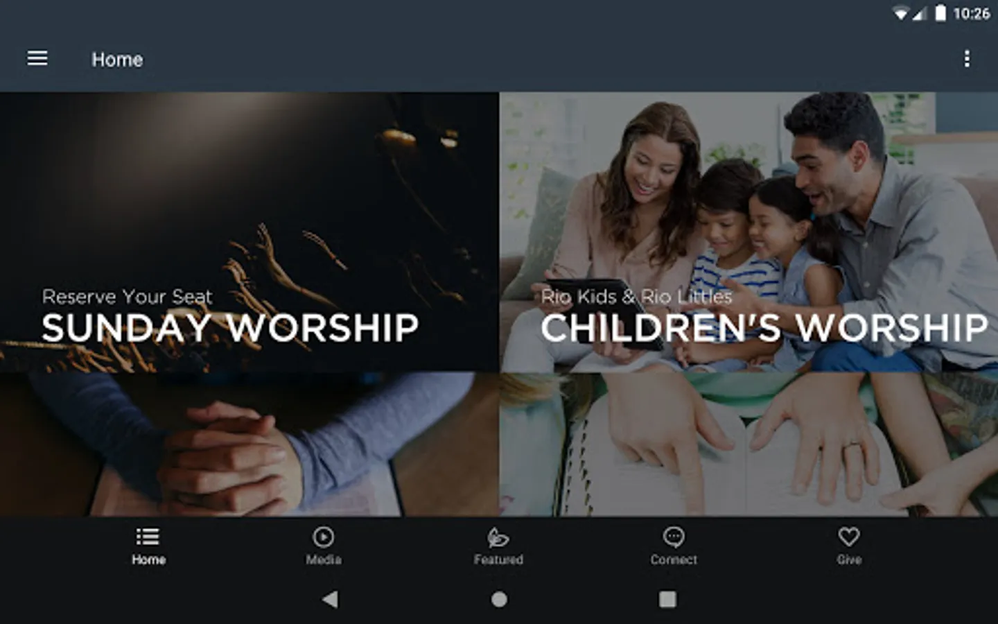Viewport: 998px width, 624px height.
Task: Open the Sunday Worship tile
Action: pos(249,232)
